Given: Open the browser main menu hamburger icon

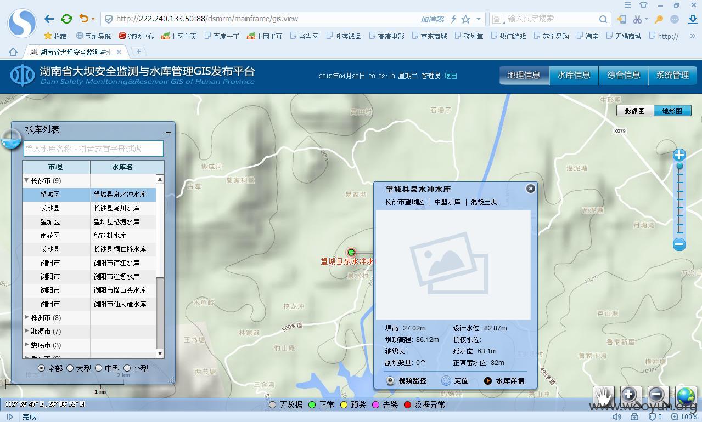Looking at the screenshot, I should pos(627,5).
